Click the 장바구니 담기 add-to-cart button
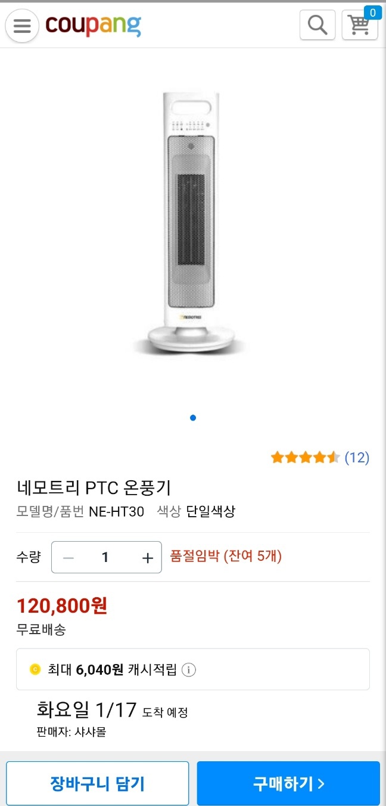The height and width of the screenshot is (806, 386). click(x=97, y=783)
